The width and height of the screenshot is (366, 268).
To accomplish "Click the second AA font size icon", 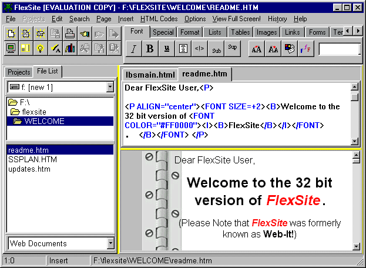I will (273, 49).
